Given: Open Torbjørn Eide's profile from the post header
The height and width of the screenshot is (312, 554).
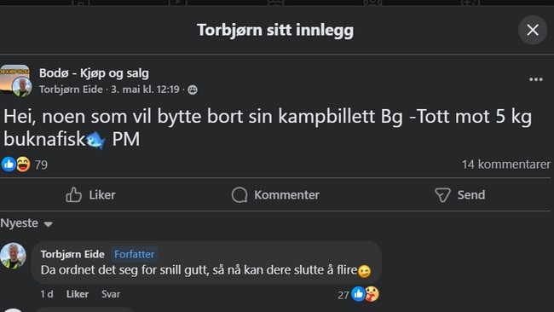Looking at the screenshot, I should 71,90.
